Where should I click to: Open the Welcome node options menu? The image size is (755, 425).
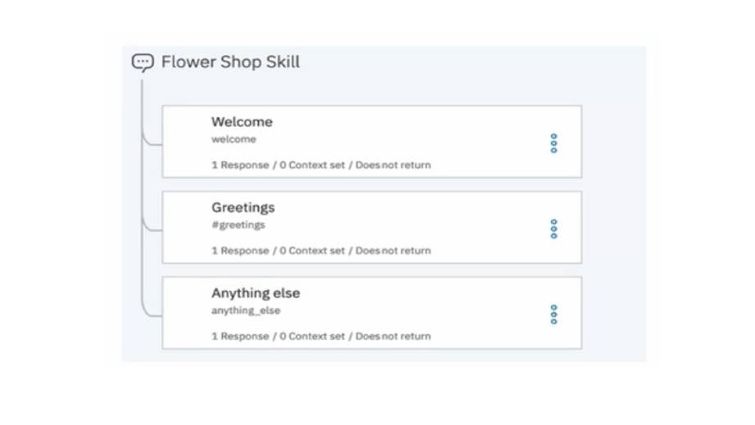pos(554,143)
